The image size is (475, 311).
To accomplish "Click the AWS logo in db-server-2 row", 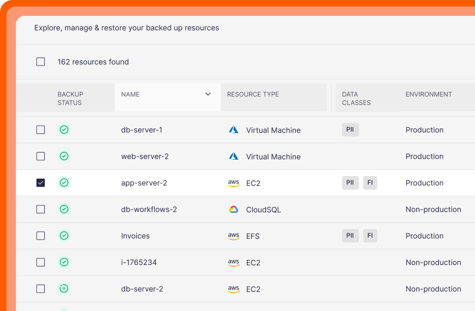I will [234, 289].
